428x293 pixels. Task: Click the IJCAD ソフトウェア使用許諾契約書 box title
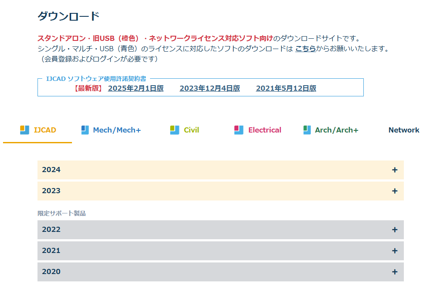point(96,79)
